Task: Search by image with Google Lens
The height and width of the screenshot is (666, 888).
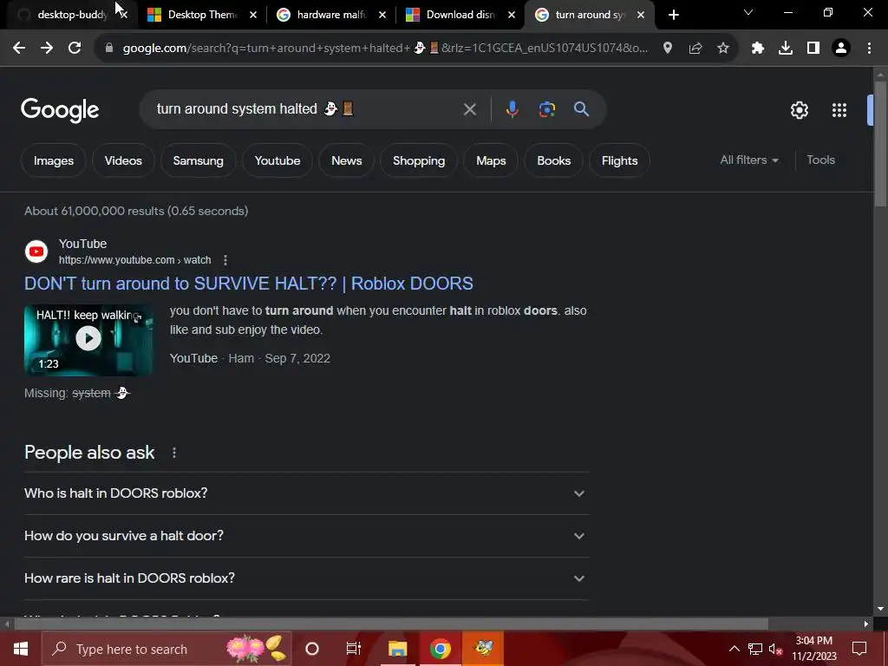Action: coord(547,109)
